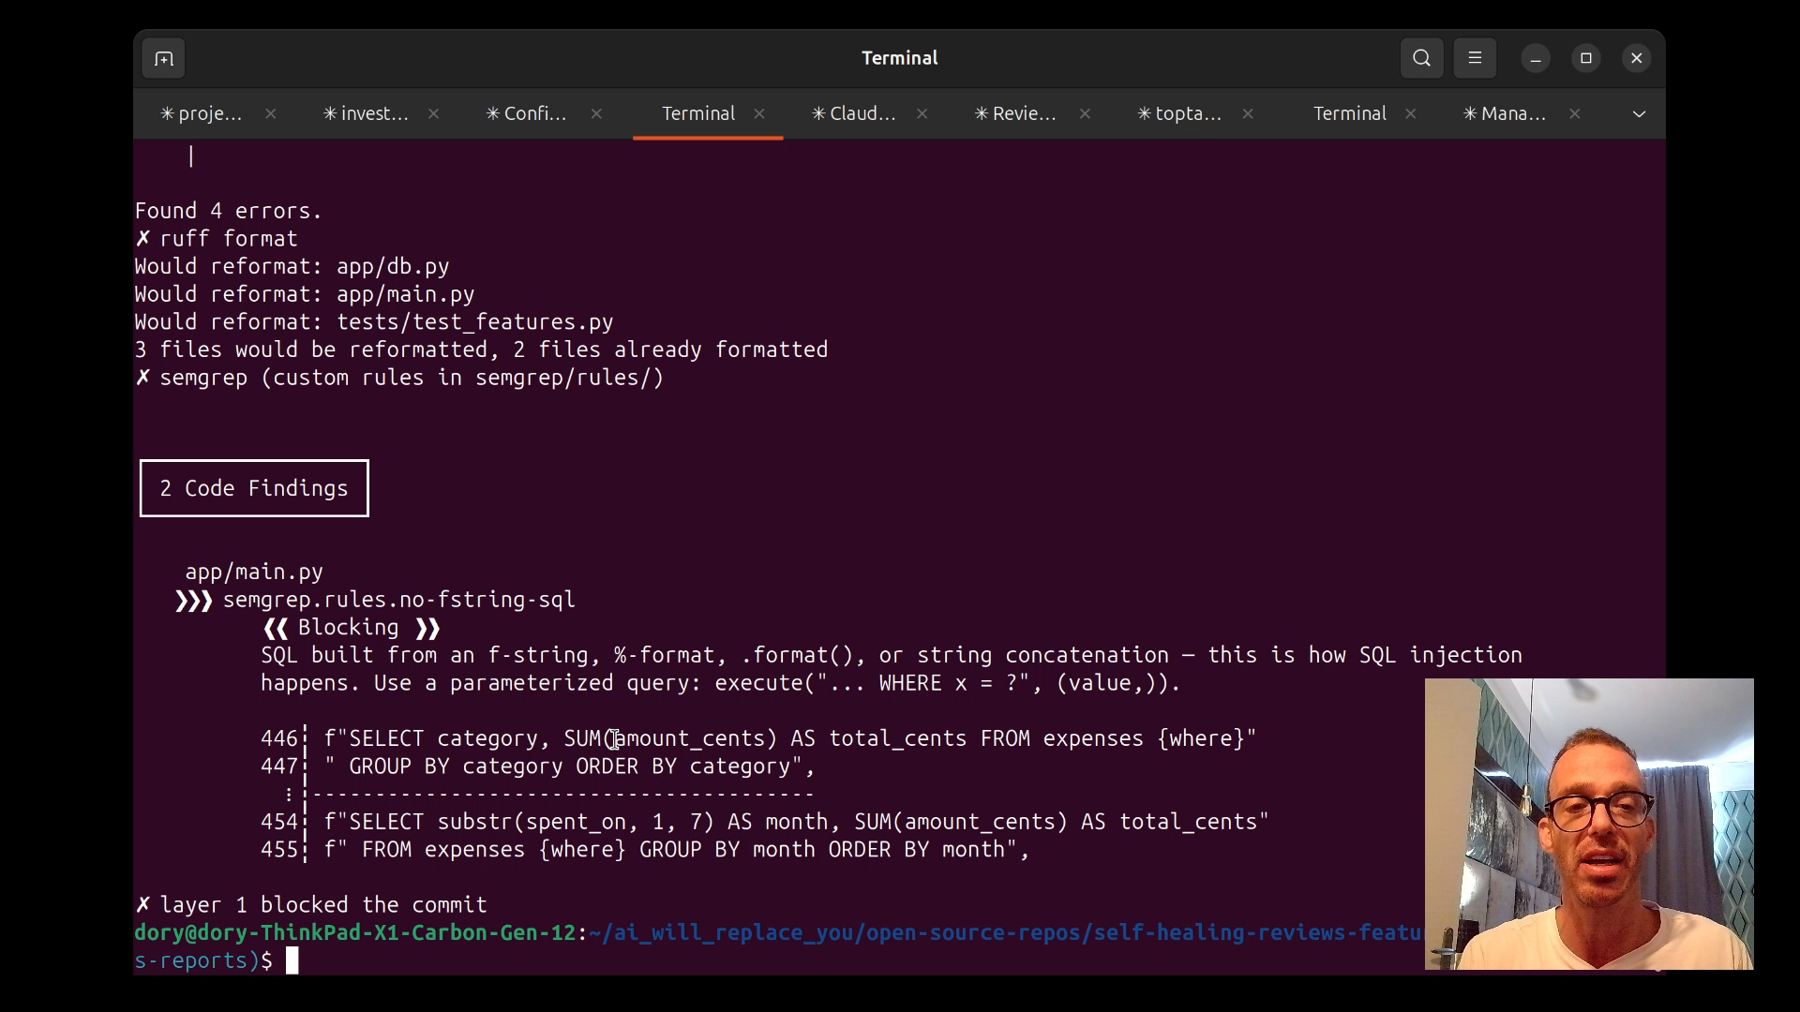Close the second Terminal tab
This screenshot has width=1800, height=1012.
tap(1411, 113)
